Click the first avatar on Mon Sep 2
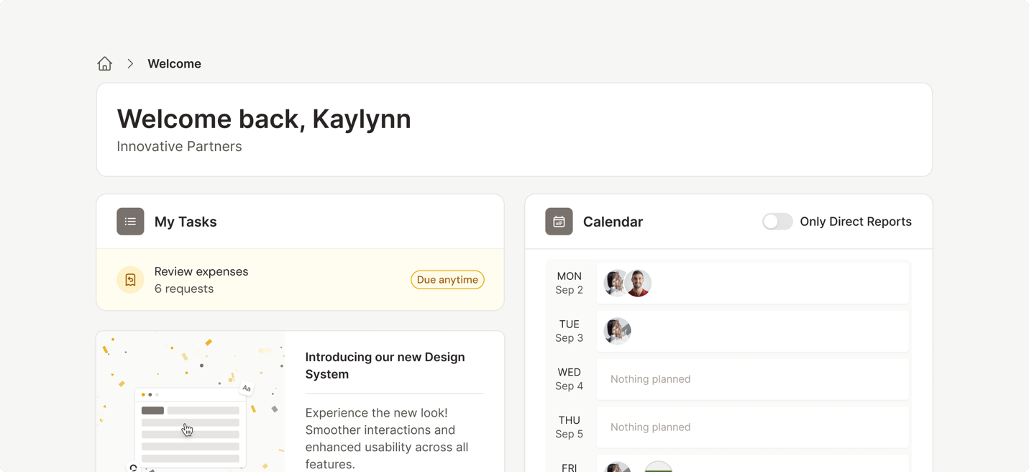Image resolution: width=1029 pixels, height=472 pixels. (x=615, y=283)
